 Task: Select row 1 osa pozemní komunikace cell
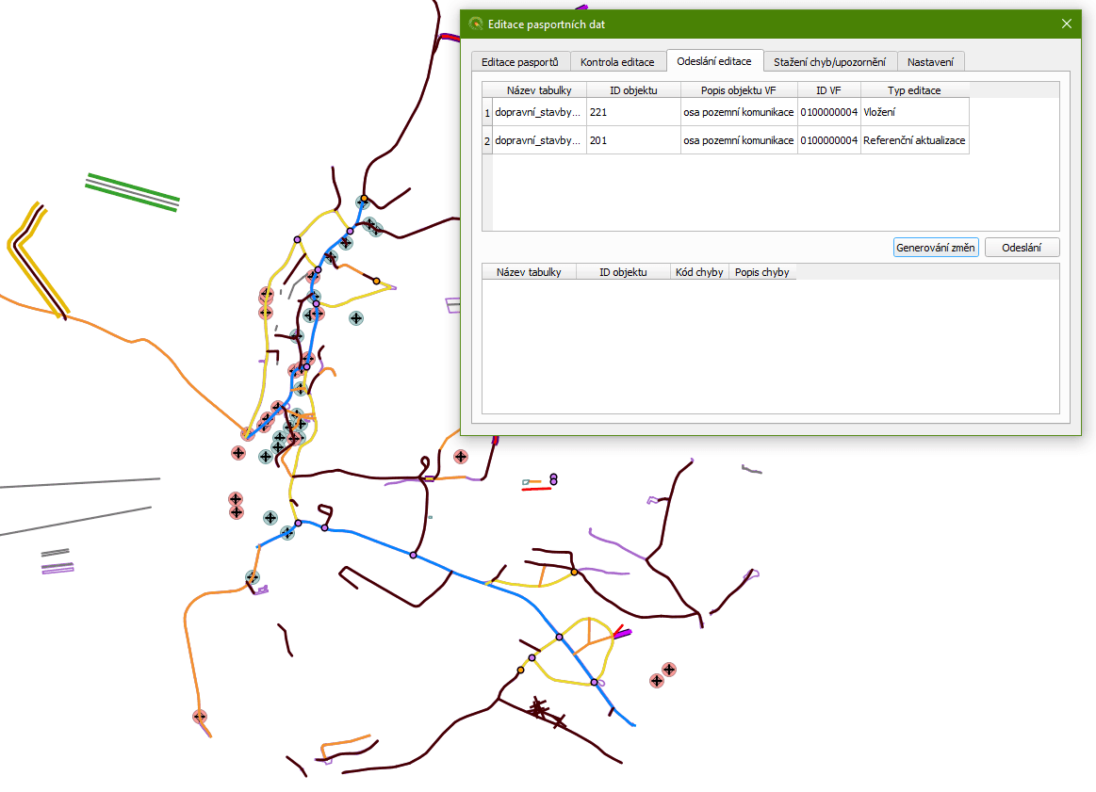739,112
